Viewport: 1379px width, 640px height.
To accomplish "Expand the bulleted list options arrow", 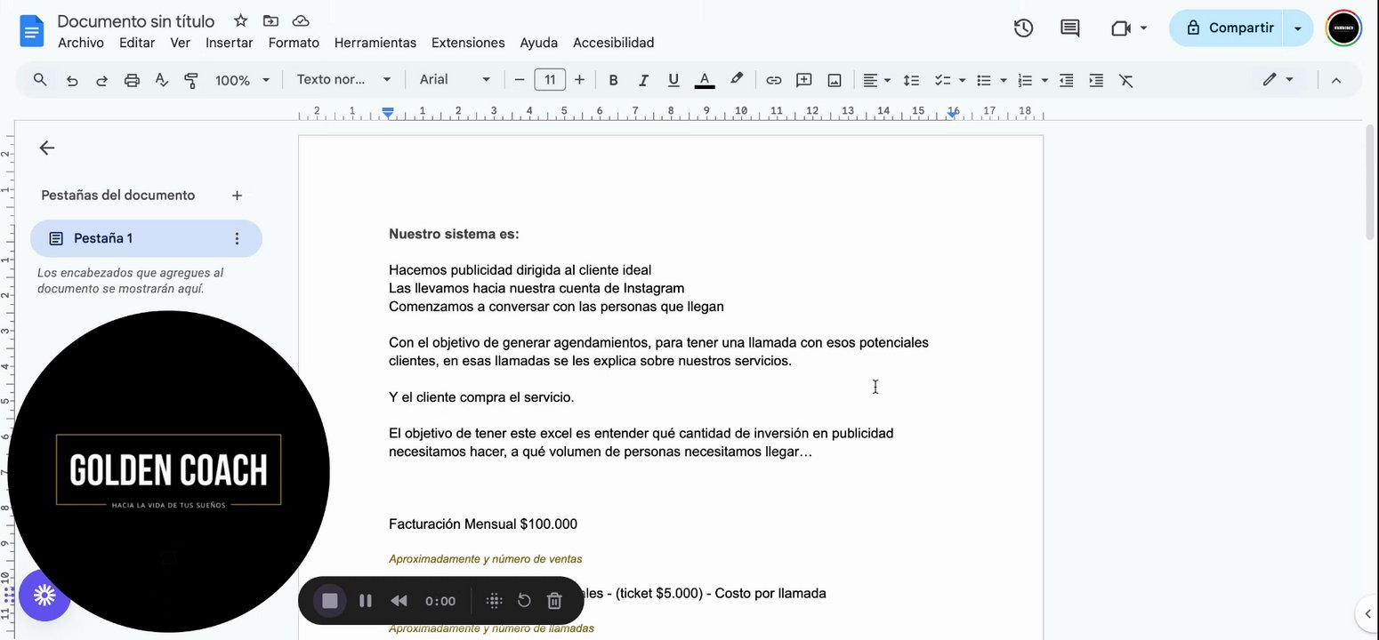I will [1004, 80].
